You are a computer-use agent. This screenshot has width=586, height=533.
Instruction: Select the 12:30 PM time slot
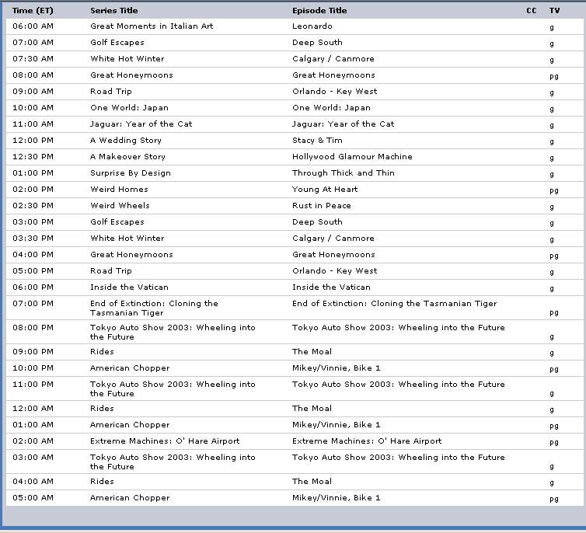(33, 157)
